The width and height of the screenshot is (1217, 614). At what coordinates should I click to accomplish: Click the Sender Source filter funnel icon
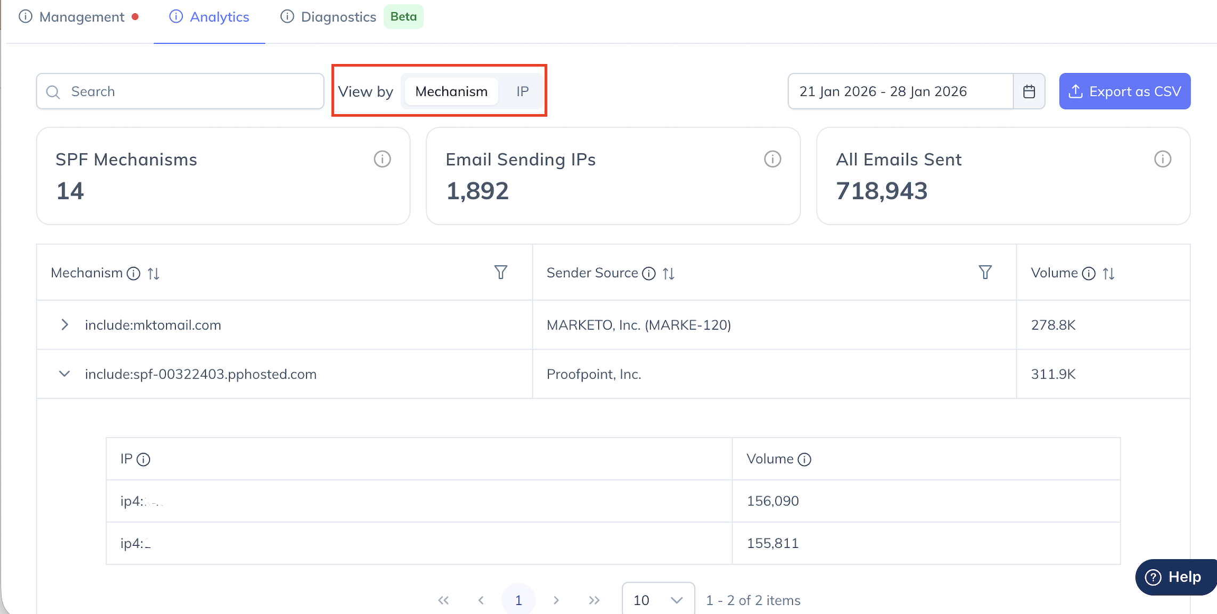click(x=985, y=272)
